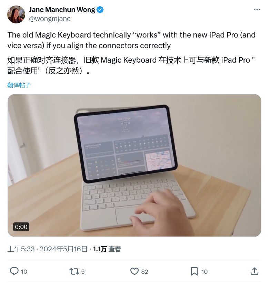Open the share upload icon
The height and width of the screenshot is (283, 269).
click(255, 271)
